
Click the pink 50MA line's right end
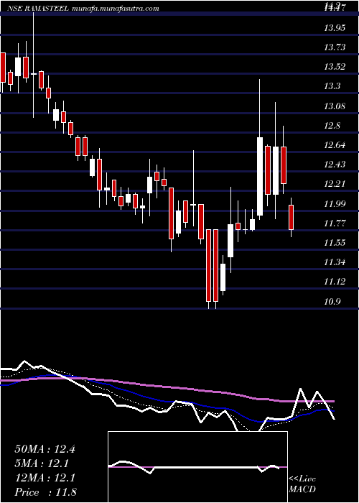point(333,401)
